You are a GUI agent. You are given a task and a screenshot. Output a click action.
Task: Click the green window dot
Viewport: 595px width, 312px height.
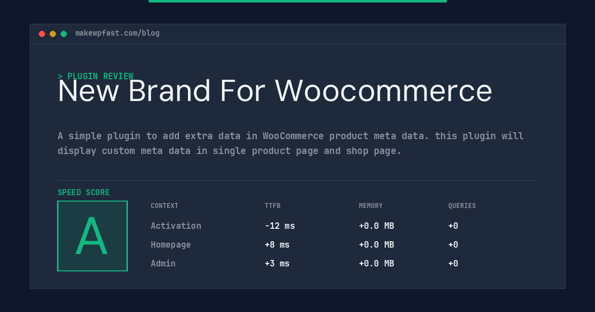pos(63,34)
